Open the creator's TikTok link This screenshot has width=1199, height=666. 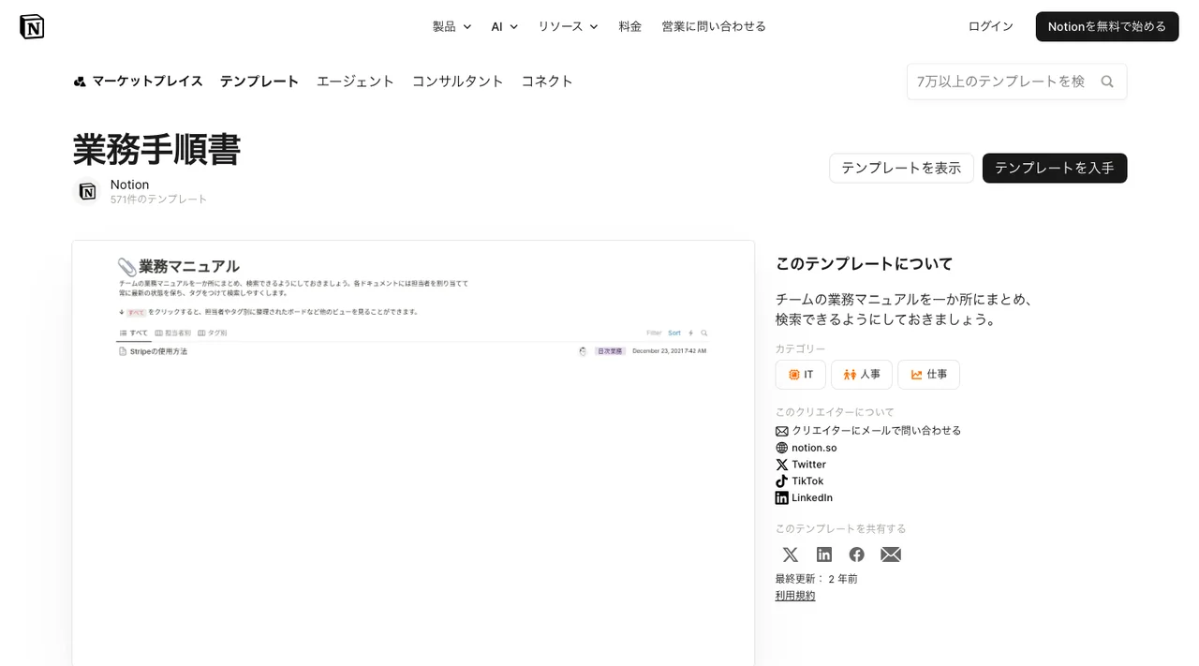pyautogui.click(x=800, y=481)
